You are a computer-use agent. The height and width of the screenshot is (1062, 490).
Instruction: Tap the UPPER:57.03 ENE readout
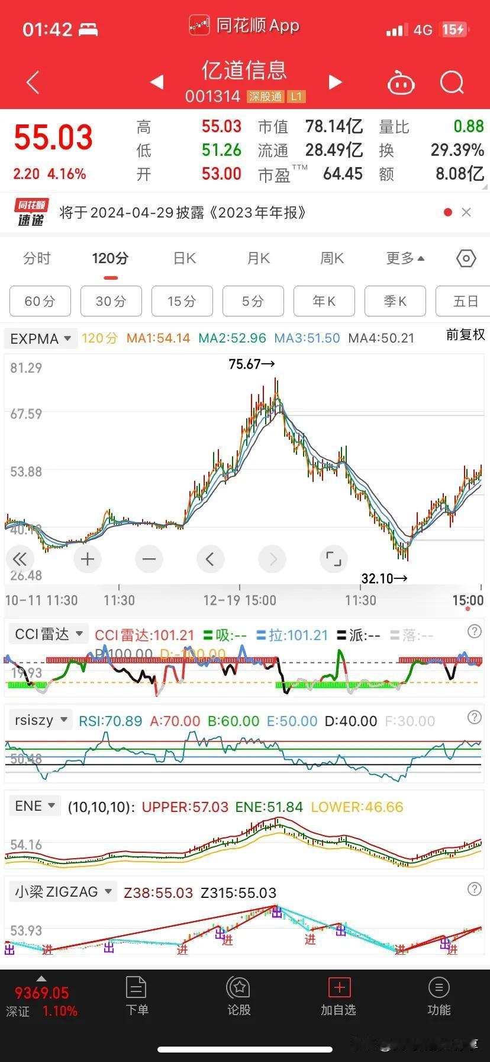(185, 807)
